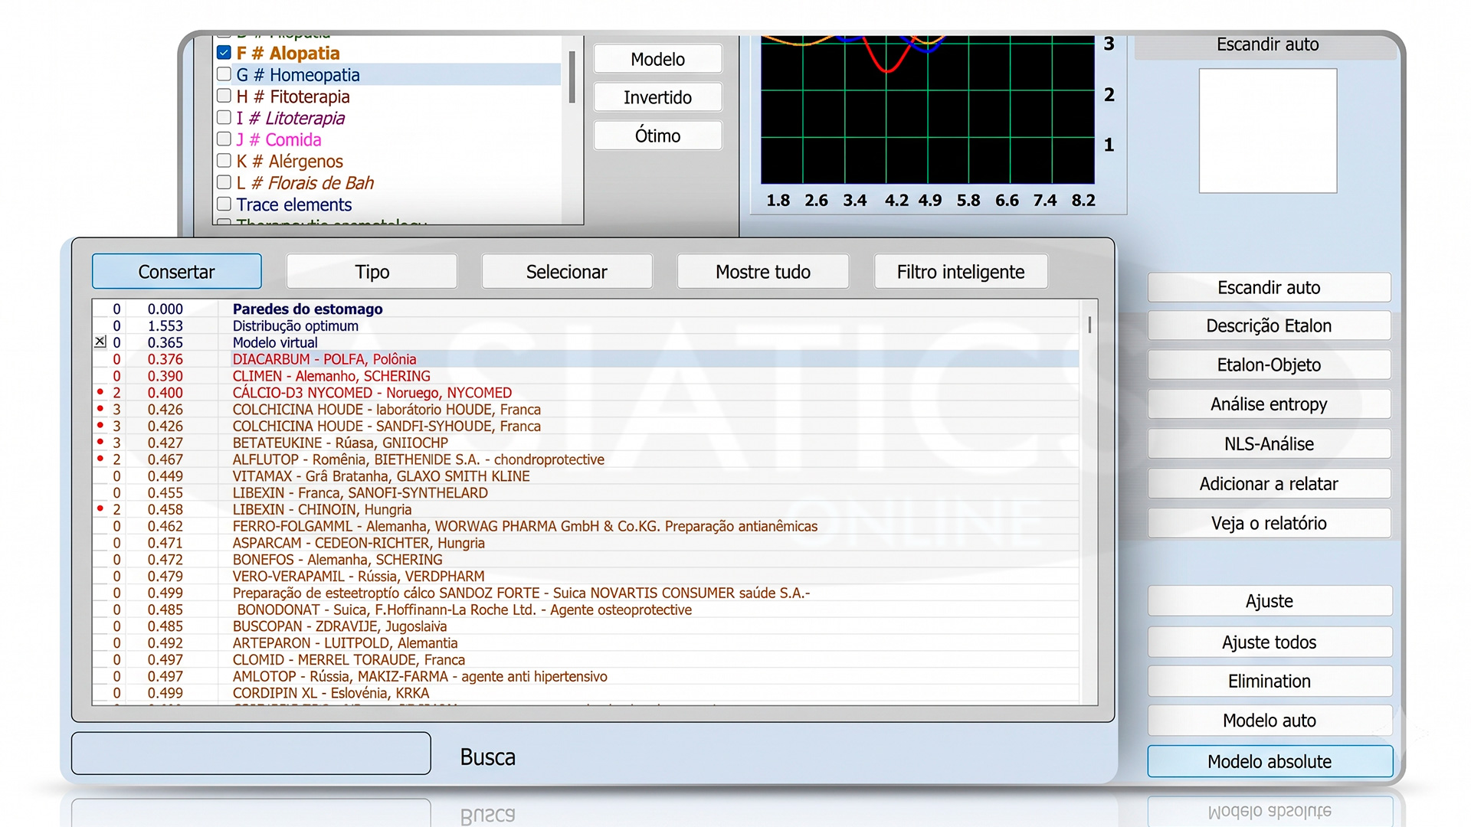Enable the H # Fitoterapia checkbox
Viewport: 1471px width, 827px height.
tap(224, 96)
